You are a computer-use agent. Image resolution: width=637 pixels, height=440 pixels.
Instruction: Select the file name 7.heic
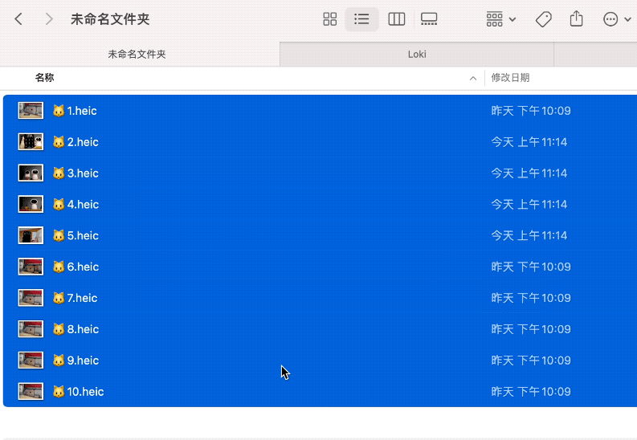82,299
